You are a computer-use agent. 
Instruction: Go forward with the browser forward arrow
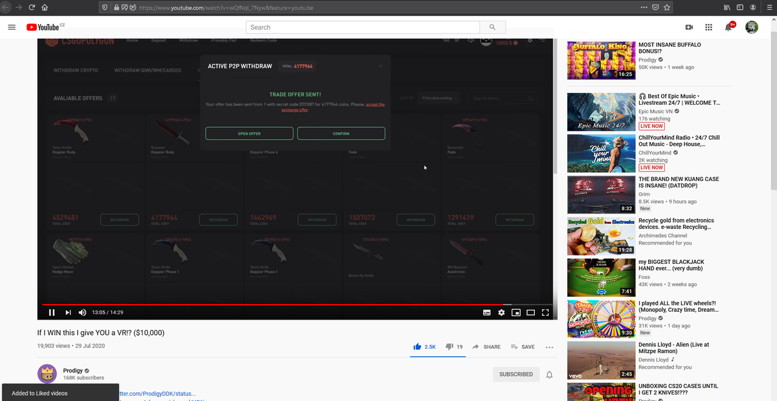click(x=17, y=7)
